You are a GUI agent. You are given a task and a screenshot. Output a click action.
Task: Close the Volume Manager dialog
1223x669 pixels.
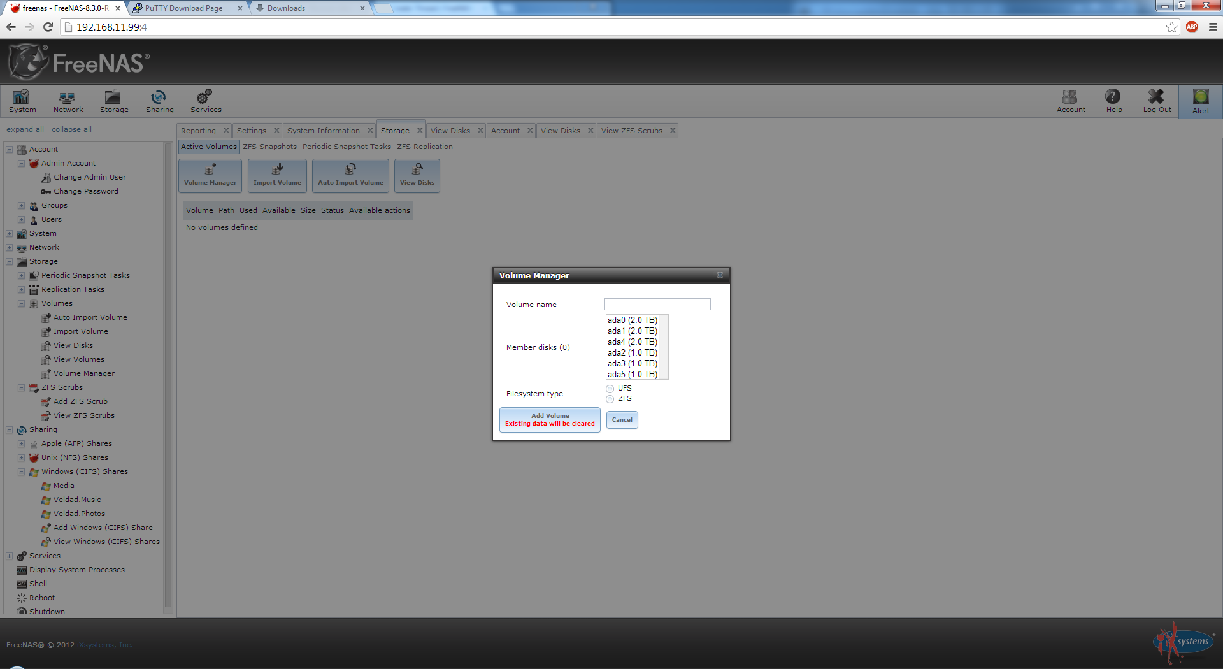point(720,275)
